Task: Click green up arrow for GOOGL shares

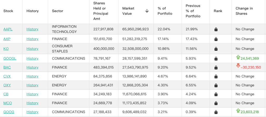Action: (238, 57)
